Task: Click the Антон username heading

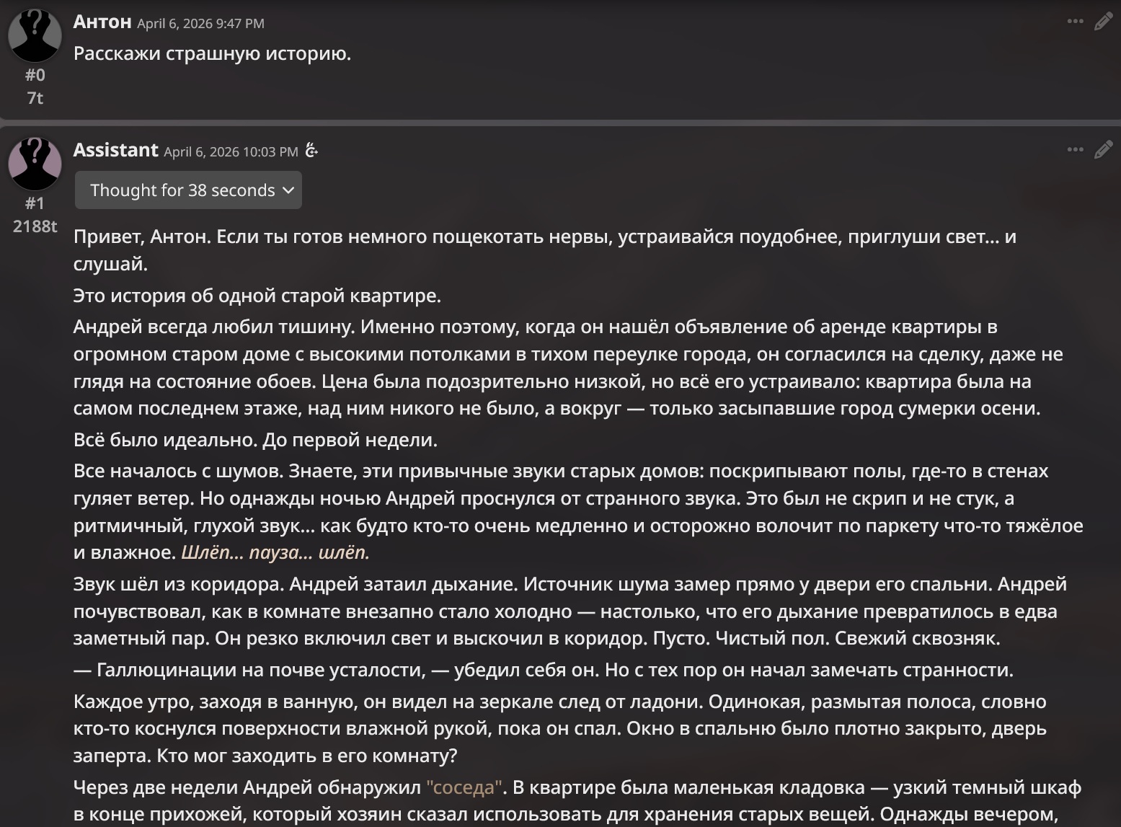Action: point(102,22)
